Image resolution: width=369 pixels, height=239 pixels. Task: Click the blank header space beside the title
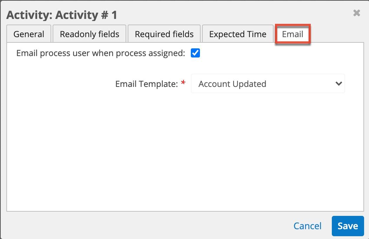coord(228,15)
